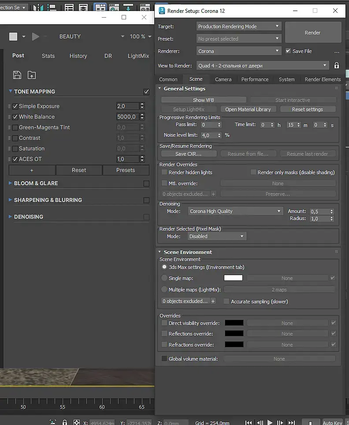The width and height of the screenshot is (349, 425).
Task: Open Material Library button
Action: [x=248, y=109]
